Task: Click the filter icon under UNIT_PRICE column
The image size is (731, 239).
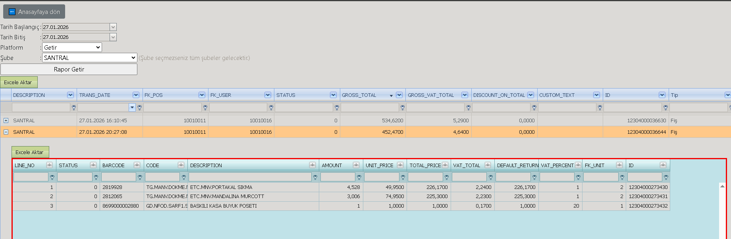Action: click(403, 177)
